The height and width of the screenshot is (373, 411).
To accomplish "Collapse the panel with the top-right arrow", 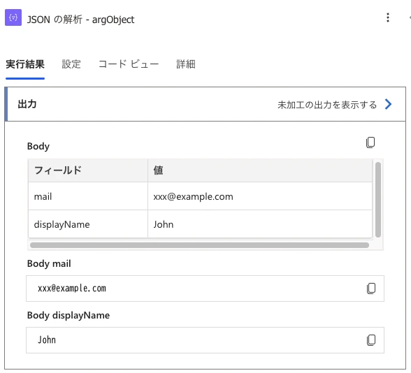I will tap(410, 18).
